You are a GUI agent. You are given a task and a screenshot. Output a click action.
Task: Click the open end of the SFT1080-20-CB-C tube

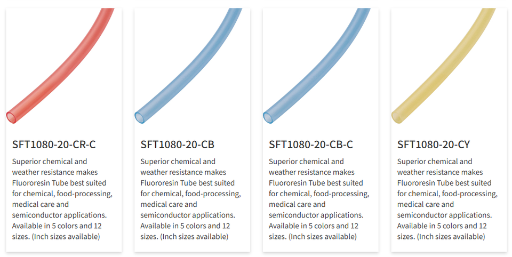[x=268, y=116]
